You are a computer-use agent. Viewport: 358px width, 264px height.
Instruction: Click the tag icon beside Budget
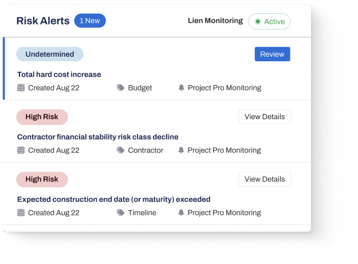point(120,88)
